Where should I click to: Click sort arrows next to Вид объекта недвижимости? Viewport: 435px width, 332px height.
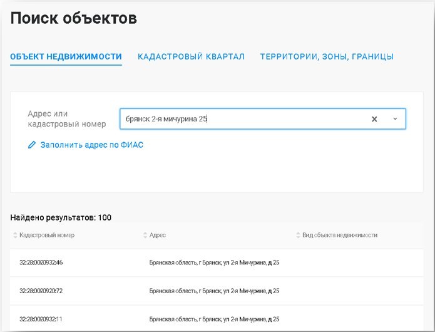click(x=297, y=236)
